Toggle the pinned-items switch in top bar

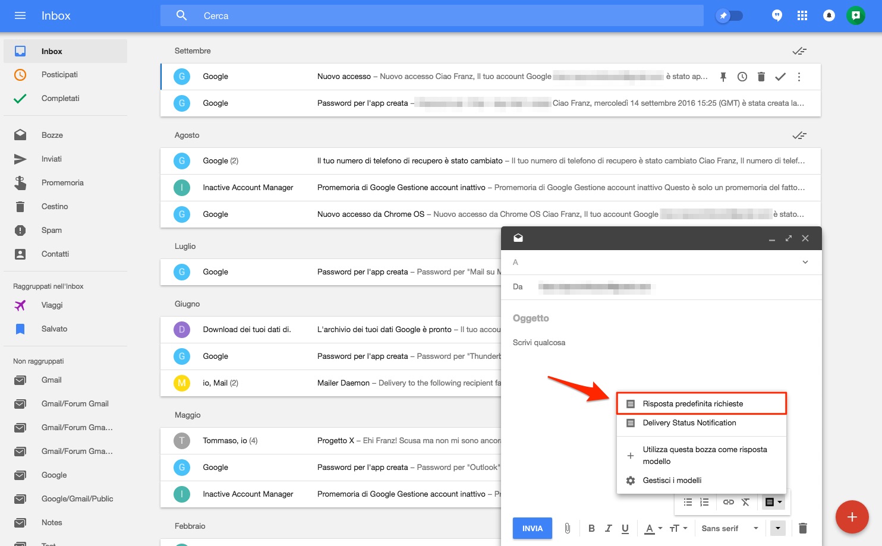point(730,15)
